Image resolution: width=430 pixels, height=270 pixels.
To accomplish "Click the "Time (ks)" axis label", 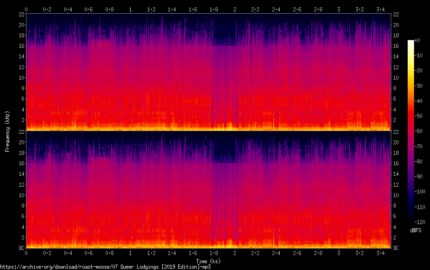I will tap(208, 261).
